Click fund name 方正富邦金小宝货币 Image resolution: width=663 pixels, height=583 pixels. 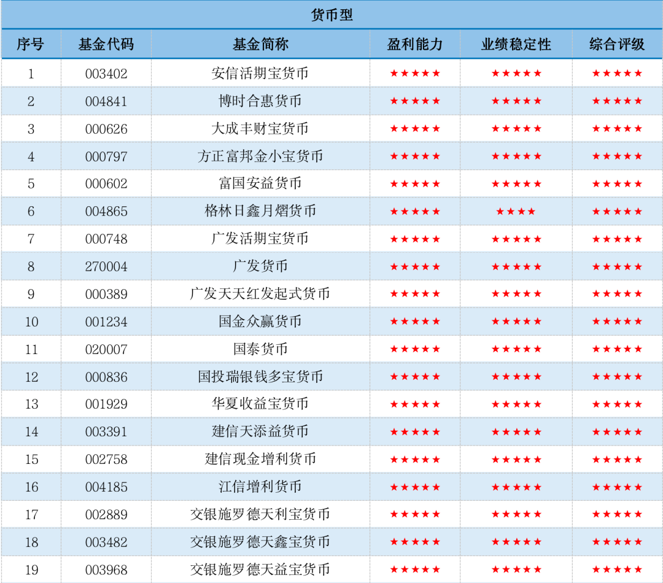point(260,156)
